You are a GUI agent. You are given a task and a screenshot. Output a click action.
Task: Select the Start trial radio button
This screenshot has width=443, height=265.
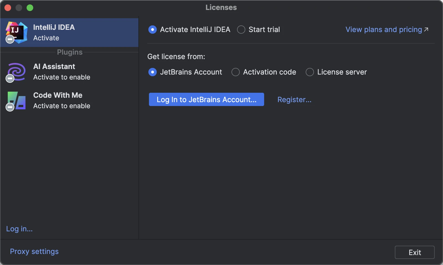(x=241, y=30)
